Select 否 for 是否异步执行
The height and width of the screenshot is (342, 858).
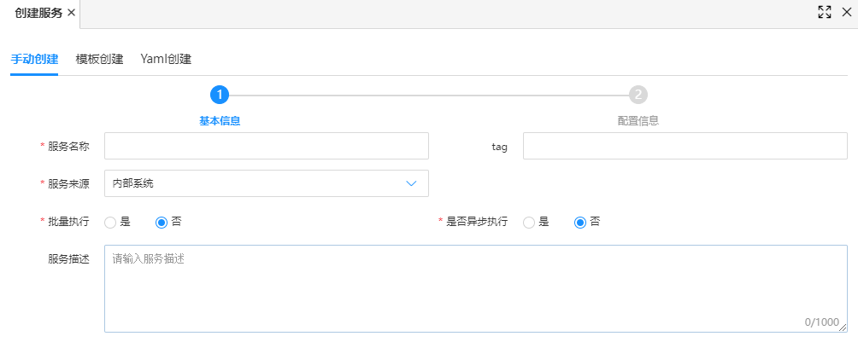point(580,223)
